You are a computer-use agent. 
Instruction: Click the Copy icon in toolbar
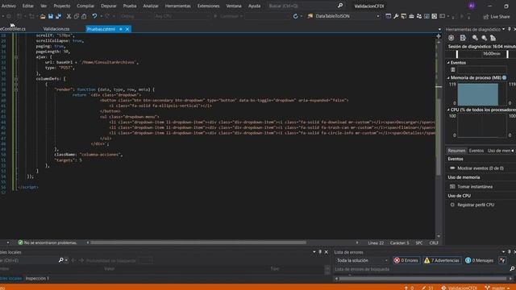click(77, 16)
